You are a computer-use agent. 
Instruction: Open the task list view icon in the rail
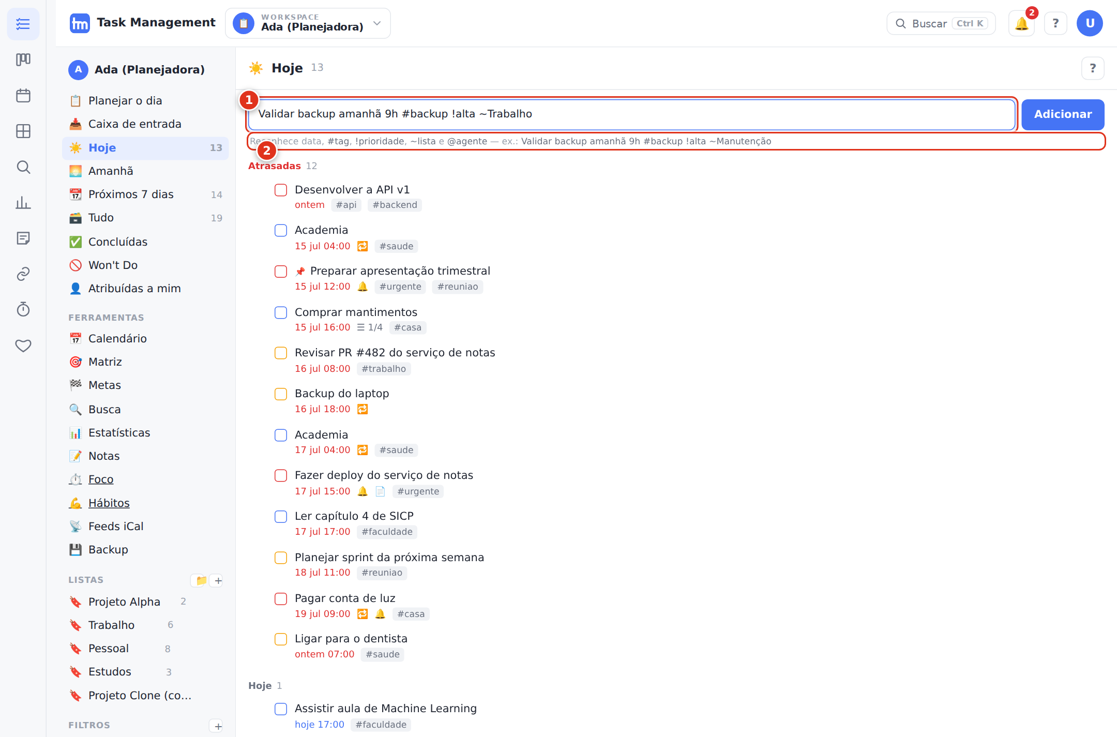click(x=23, y=24)
